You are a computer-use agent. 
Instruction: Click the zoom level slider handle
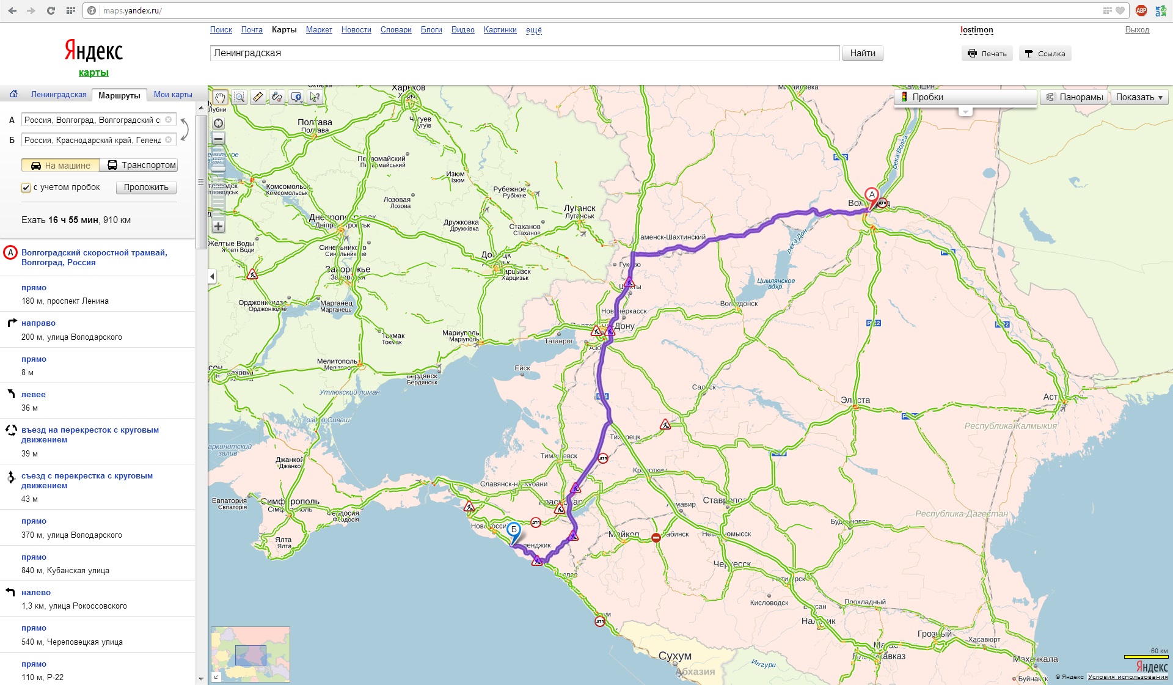(x=218, y=170)
